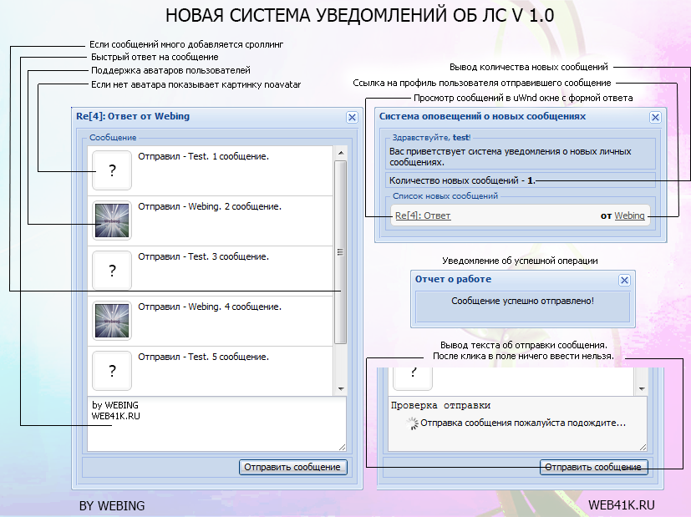Click the text 'Отправка сообщения пожалуйста подождите...'
The width and height of the screenshot is (691, 517).
[x=523, y=423]
